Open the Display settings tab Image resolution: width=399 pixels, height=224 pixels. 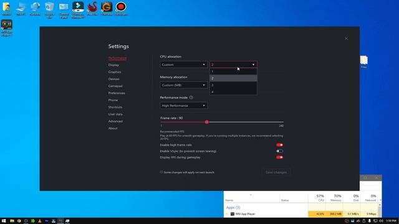pyautogui.click(x=113, y=65)
